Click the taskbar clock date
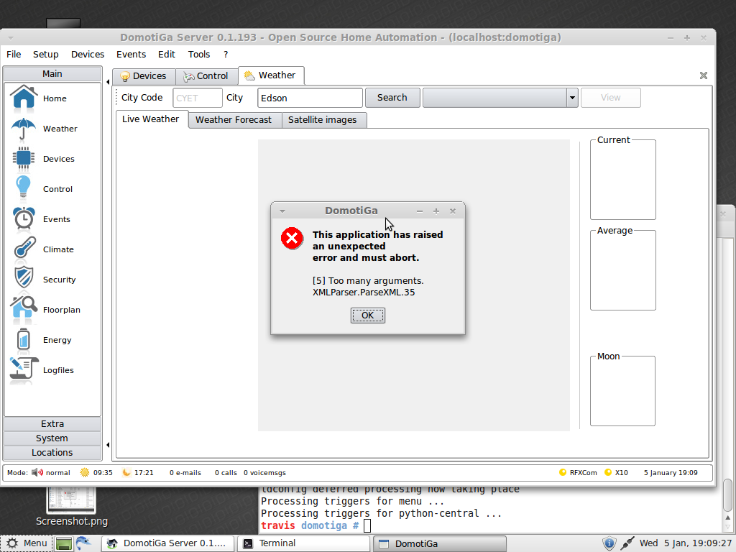The height and width of the screenshot is (552, 736). point(686,543)
